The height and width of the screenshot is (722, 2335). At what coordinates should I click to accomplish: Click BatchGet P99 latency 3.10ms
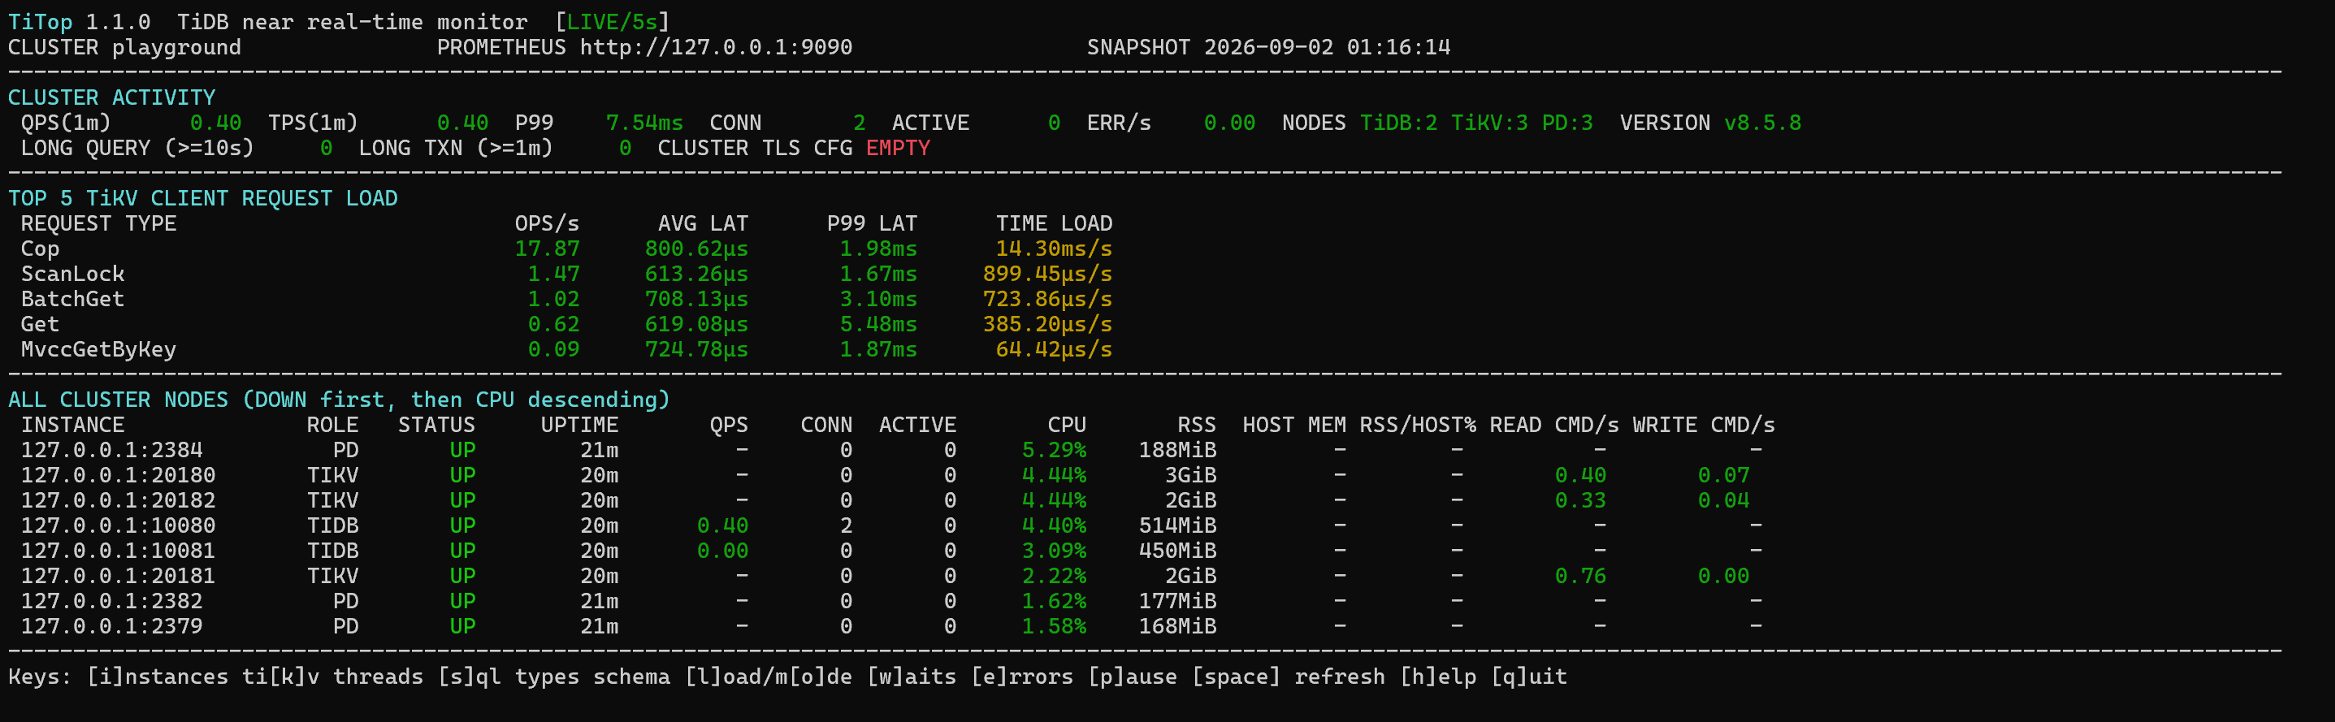coord(878,300)
